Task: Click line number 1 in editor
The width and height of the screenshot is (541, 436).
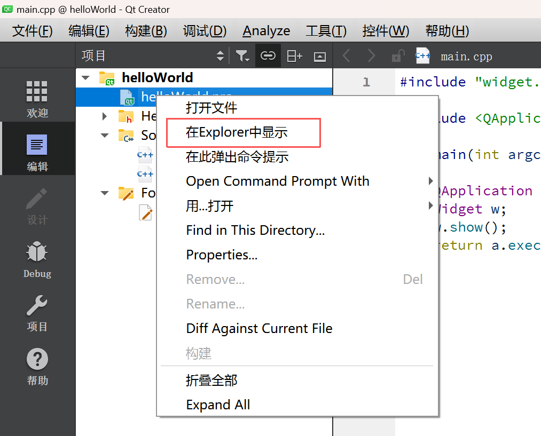Action: (366, 82)
